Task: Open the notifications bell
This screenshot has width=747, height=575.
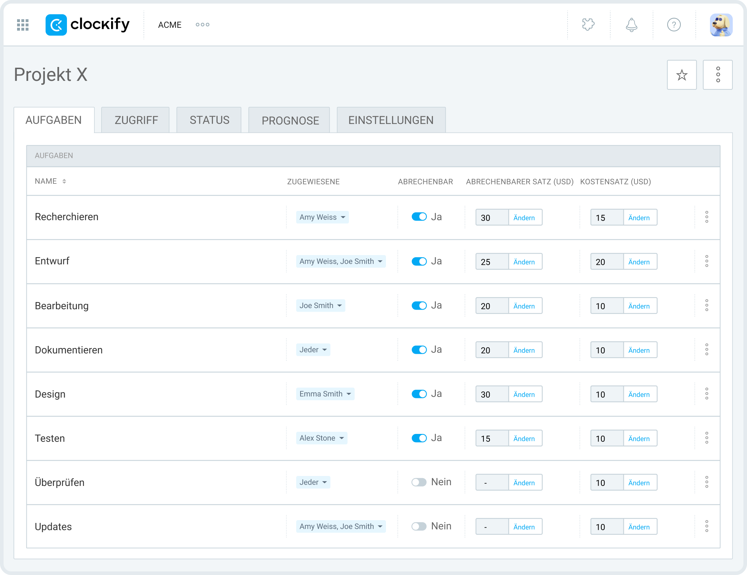Action: [631, 25]
